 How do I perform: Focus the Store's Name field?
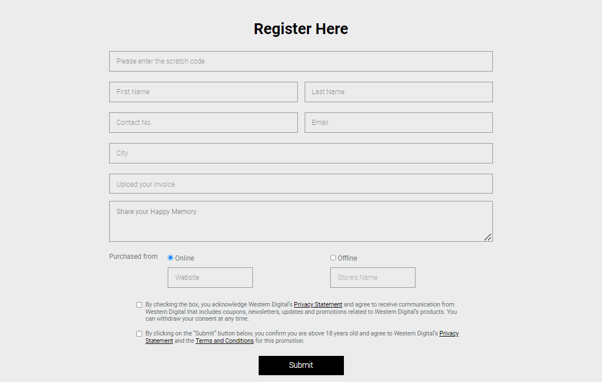(372, 278)
